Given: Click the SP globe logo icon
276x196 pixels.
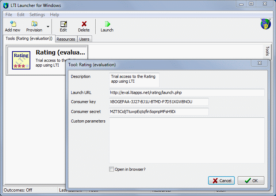Looking at the screenshot, I should (266, 24).
